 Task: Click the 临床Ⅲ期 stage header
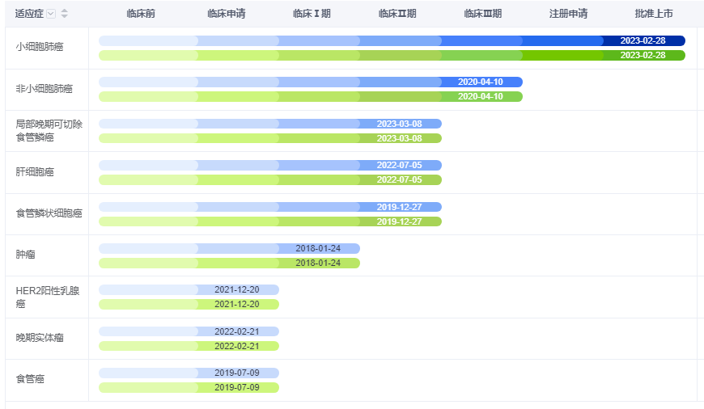tap(483, 14)
